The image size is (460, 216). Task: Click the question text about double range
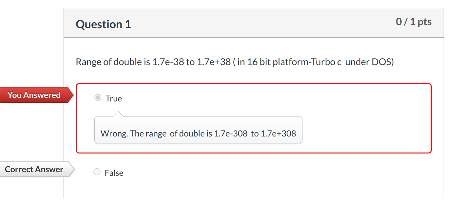pos(234,62)
